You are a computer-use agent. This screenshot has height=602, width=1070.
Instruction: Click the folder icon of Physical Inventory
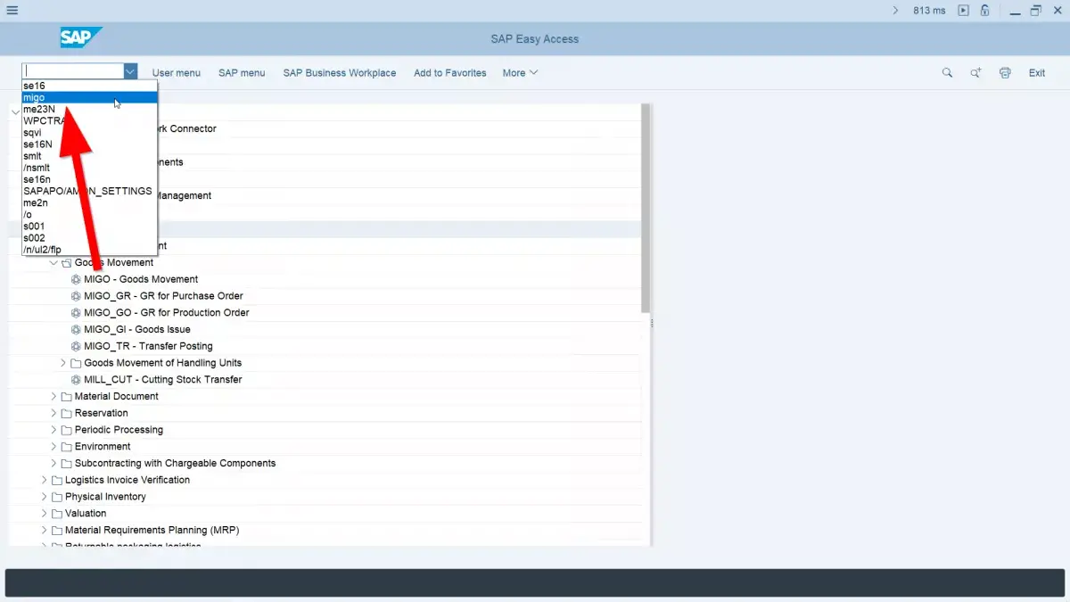click(x=57, y=497)
